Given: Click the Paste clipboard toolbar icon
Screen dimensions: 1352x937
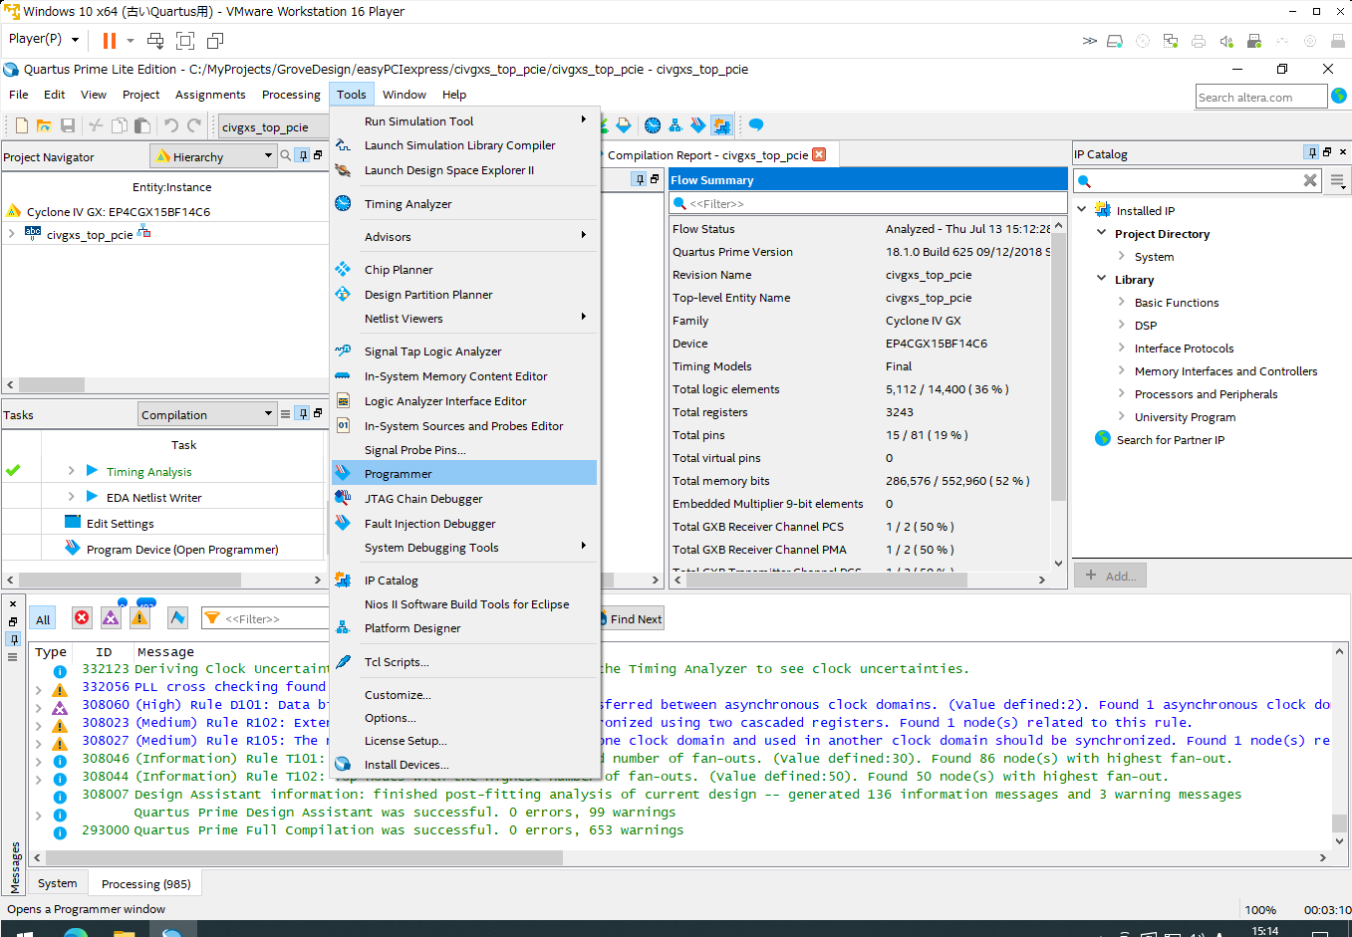Looking at the screenshot, I should coord(142,125).
